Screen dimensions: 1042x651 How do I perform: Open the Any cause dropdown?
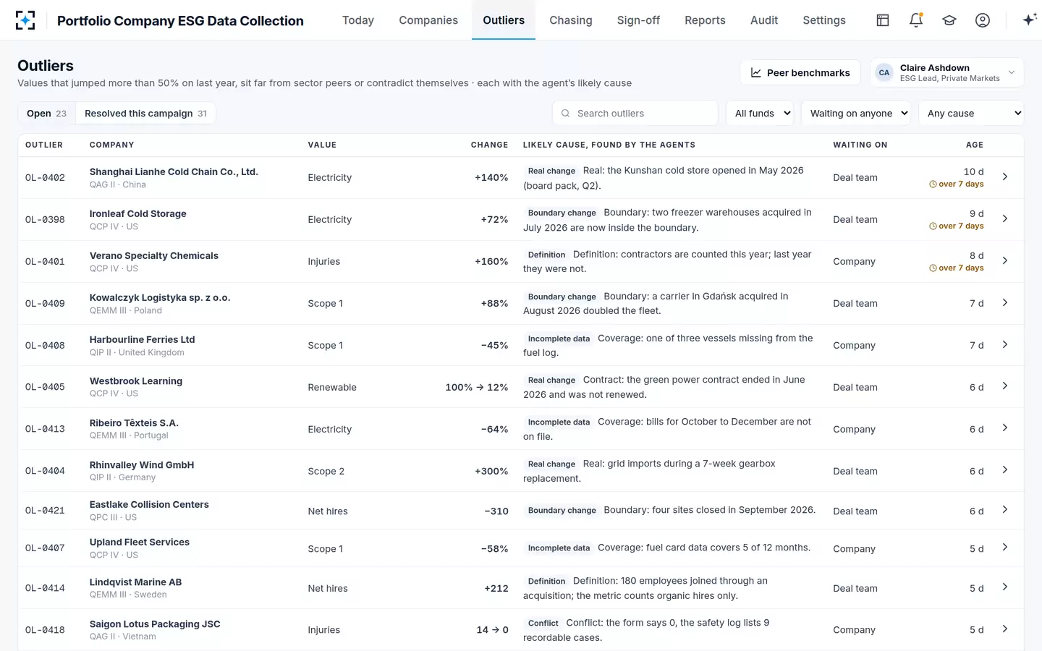[971, 114]
